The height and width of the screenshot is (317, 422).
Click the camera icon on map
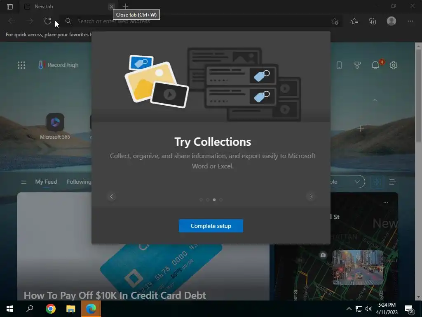point(323,255)
